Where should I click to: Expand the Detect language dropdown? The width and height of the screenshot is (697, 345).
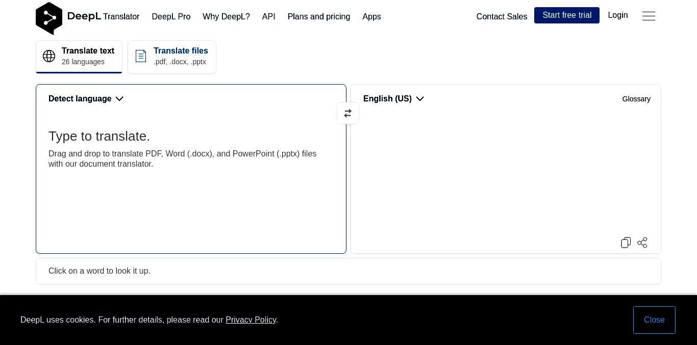(86, 99)
